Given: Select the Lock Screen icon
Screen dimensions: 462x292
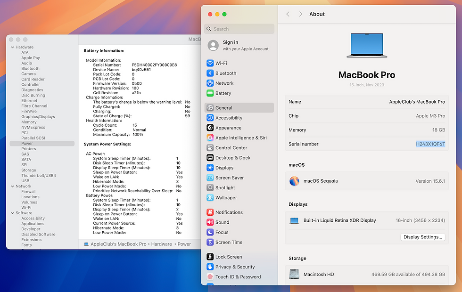Looking at the screenshot, I should point(210,257).
